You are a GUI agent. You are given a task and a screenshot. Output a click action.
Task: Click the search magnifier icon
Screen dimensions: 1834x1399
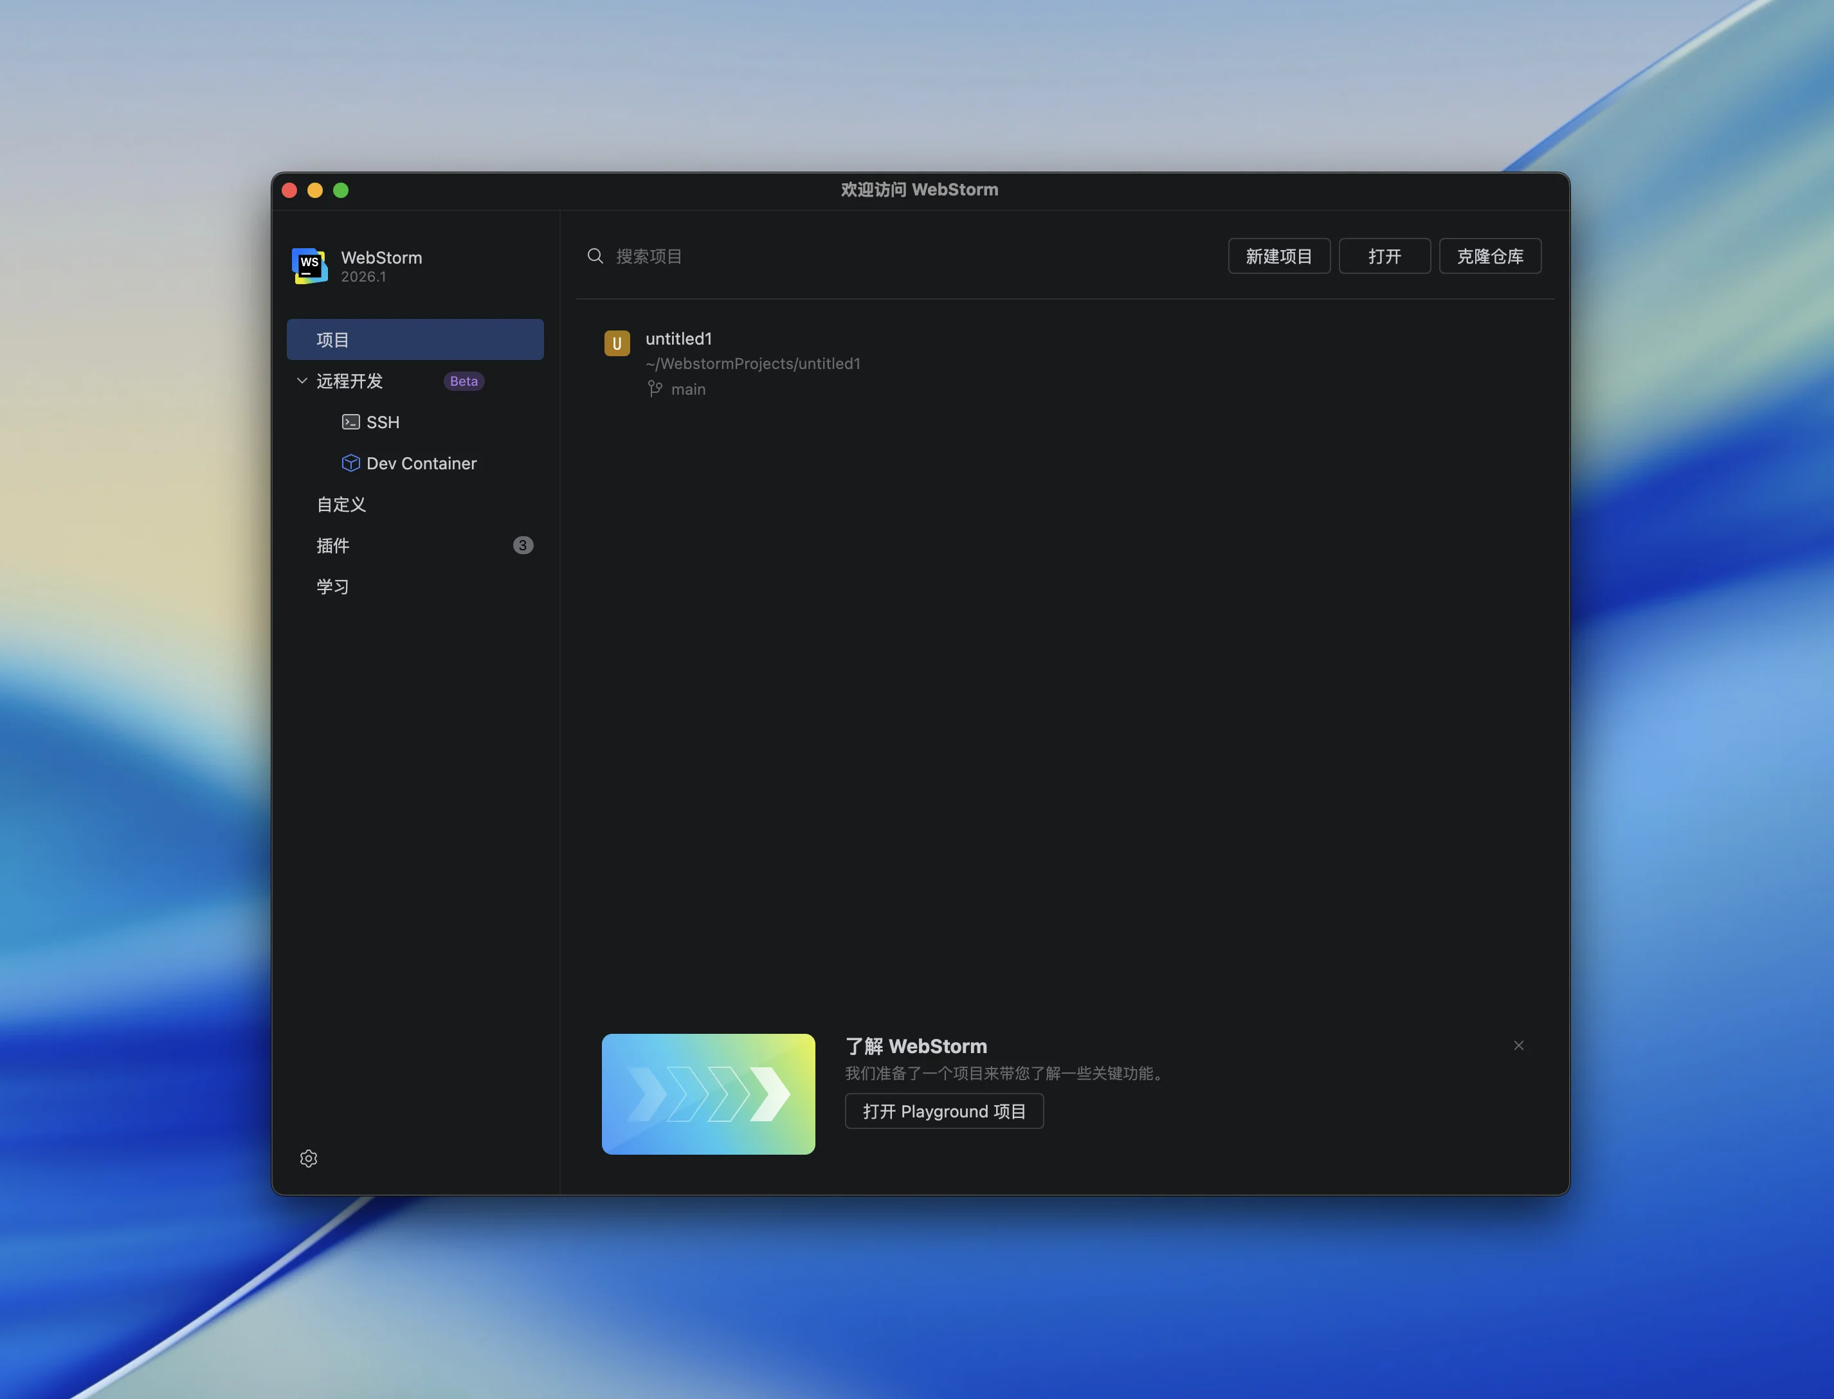tap(595, 256)
